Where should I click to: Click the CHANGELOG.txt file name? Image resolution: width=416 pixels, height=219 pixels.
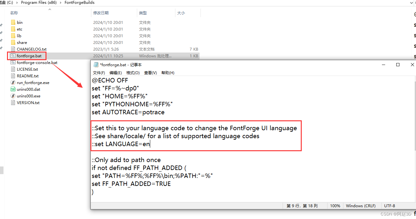click(32, 49)
